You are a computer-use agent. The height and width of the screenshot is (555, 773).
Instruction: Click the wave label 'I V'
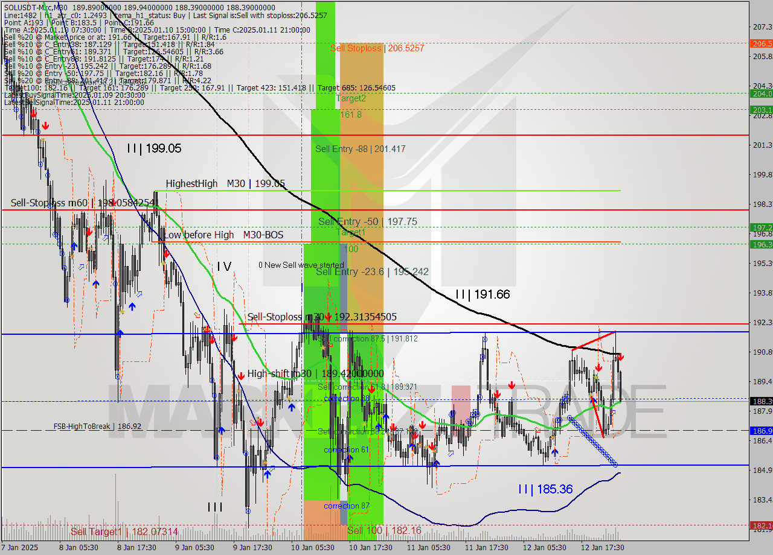pyautogui.click(x=224, y=266)
